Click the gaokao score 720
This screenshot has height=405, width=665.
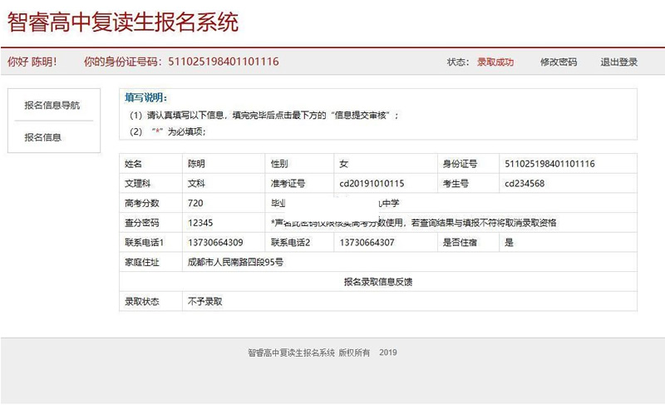click(x=196, y=203)
